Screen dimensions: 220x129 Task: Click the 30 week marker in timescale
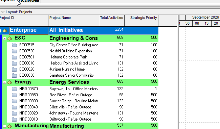pyautogui.click(x=188, y=23)
